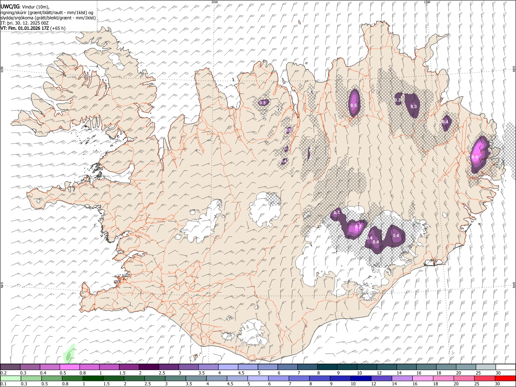Click the 0.5 snowfall value in the north
The height and width of the screenshot is (387, 516).
click(x=354, y=105)
